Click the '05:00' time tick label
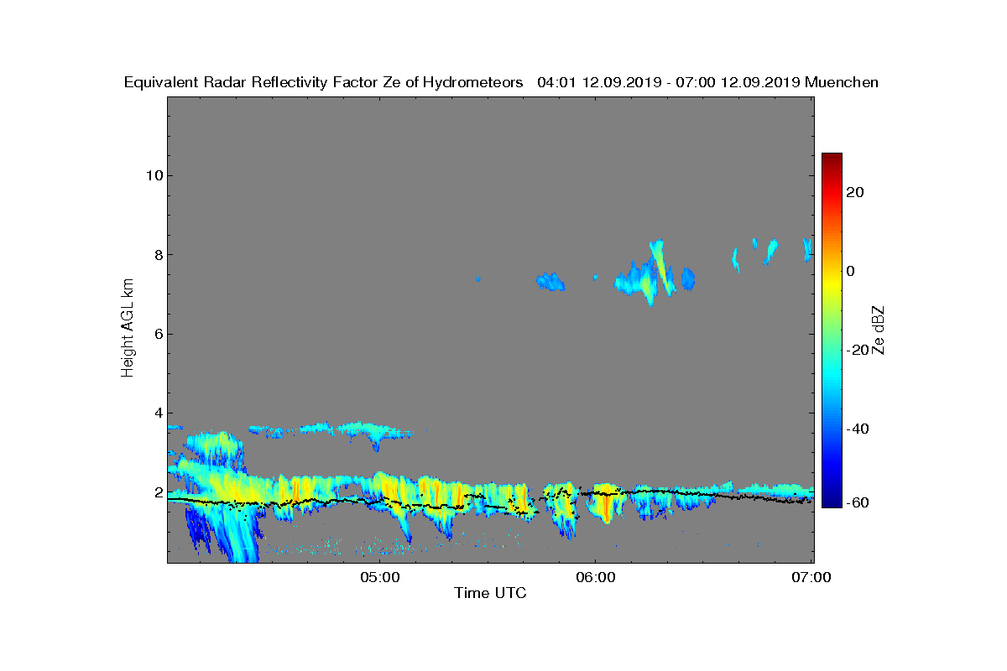This screenshot has width=1007, height=671. pyautogui.click(x=380, y=577)
